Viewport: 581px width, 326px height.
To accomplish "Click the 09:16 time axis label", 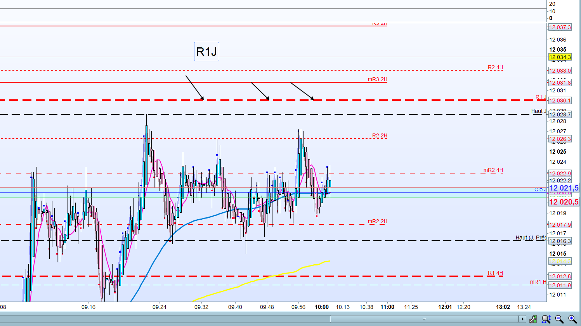I will 88,307.
